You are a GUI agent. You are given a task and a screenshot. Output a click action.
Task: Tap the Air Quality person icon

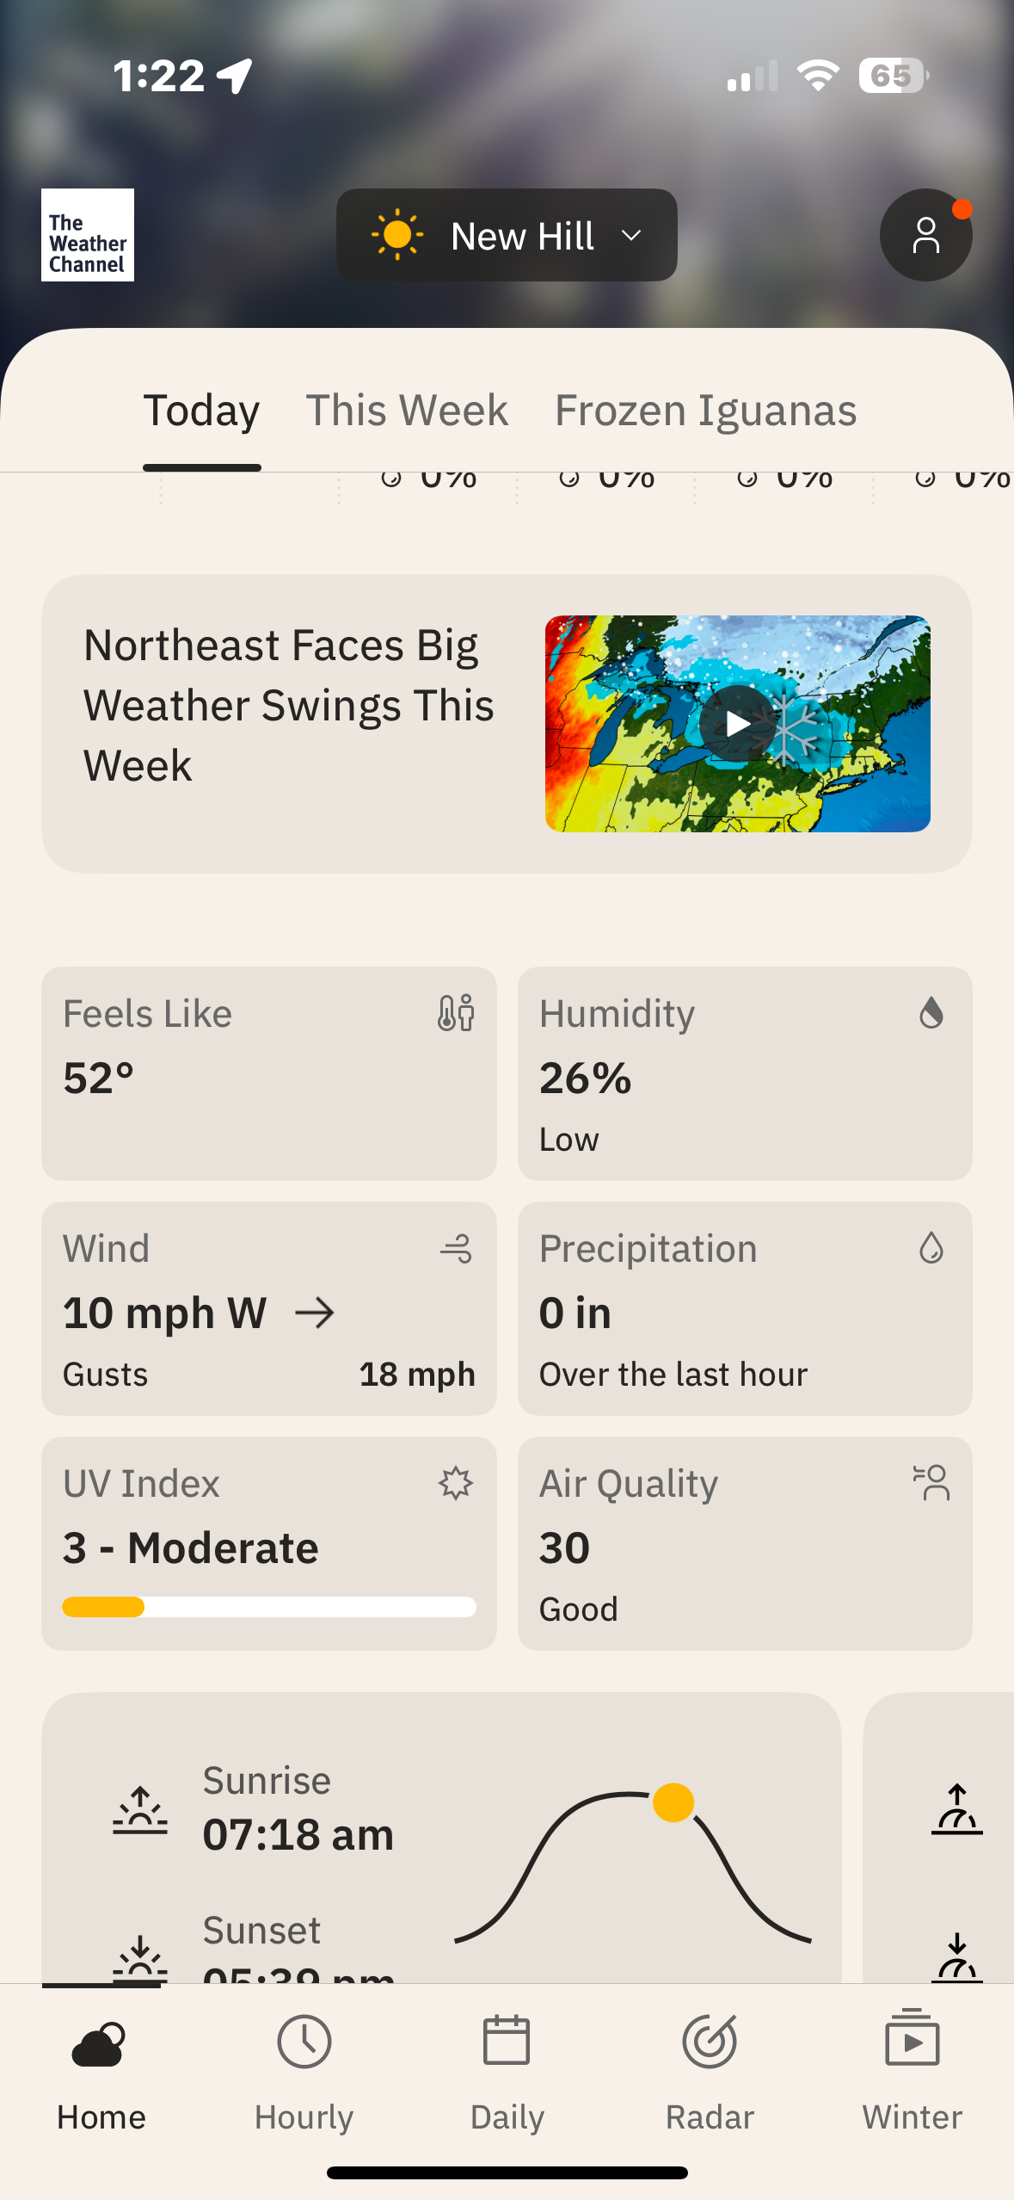click(931, 1482)
